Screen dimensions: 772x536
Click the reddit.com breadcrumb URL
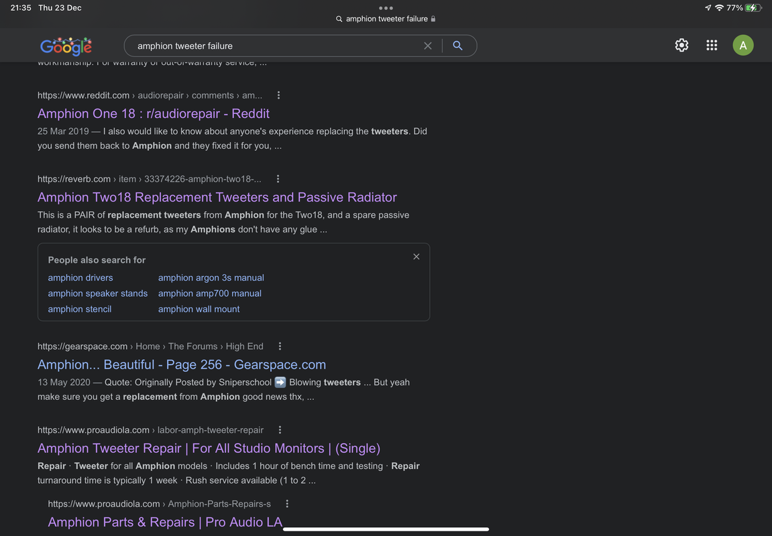pos(150,95)
